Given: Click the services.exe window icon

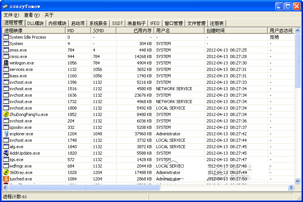Looking at the screenshot, I should click(6, 69).
